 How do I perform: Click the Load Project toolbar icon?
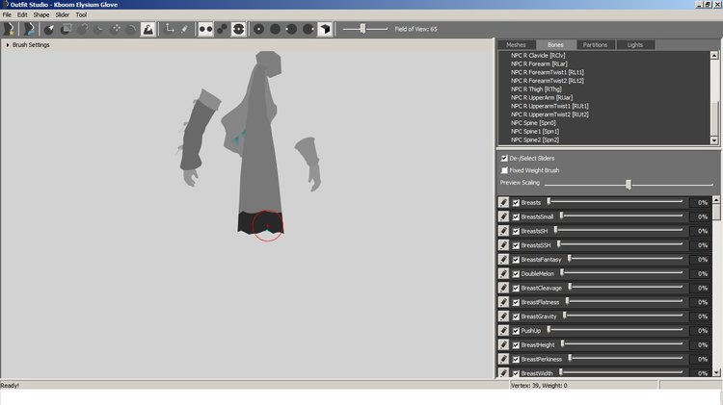point(30,29)
